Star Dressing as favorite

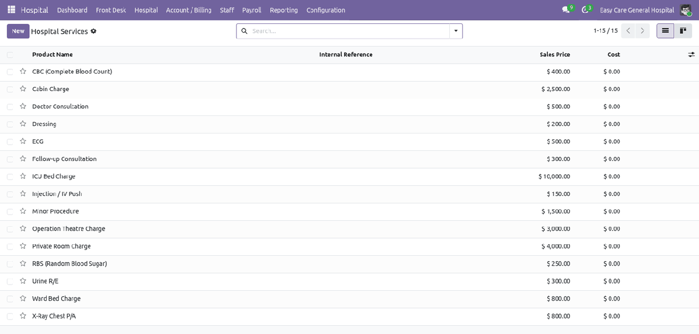[23, 124]
